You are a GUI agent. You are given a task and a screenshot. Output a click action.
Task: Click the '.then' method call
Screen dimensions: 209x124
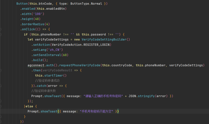[36, 70]
